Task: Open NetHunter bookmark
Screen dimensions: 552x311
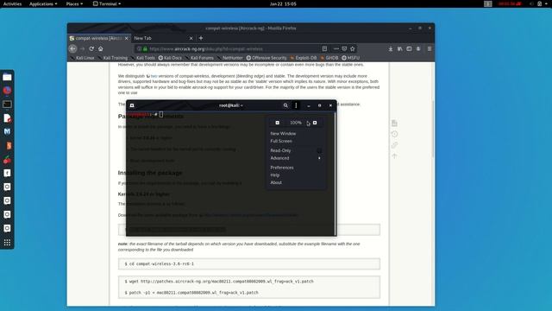Action: tap(230, 58)
